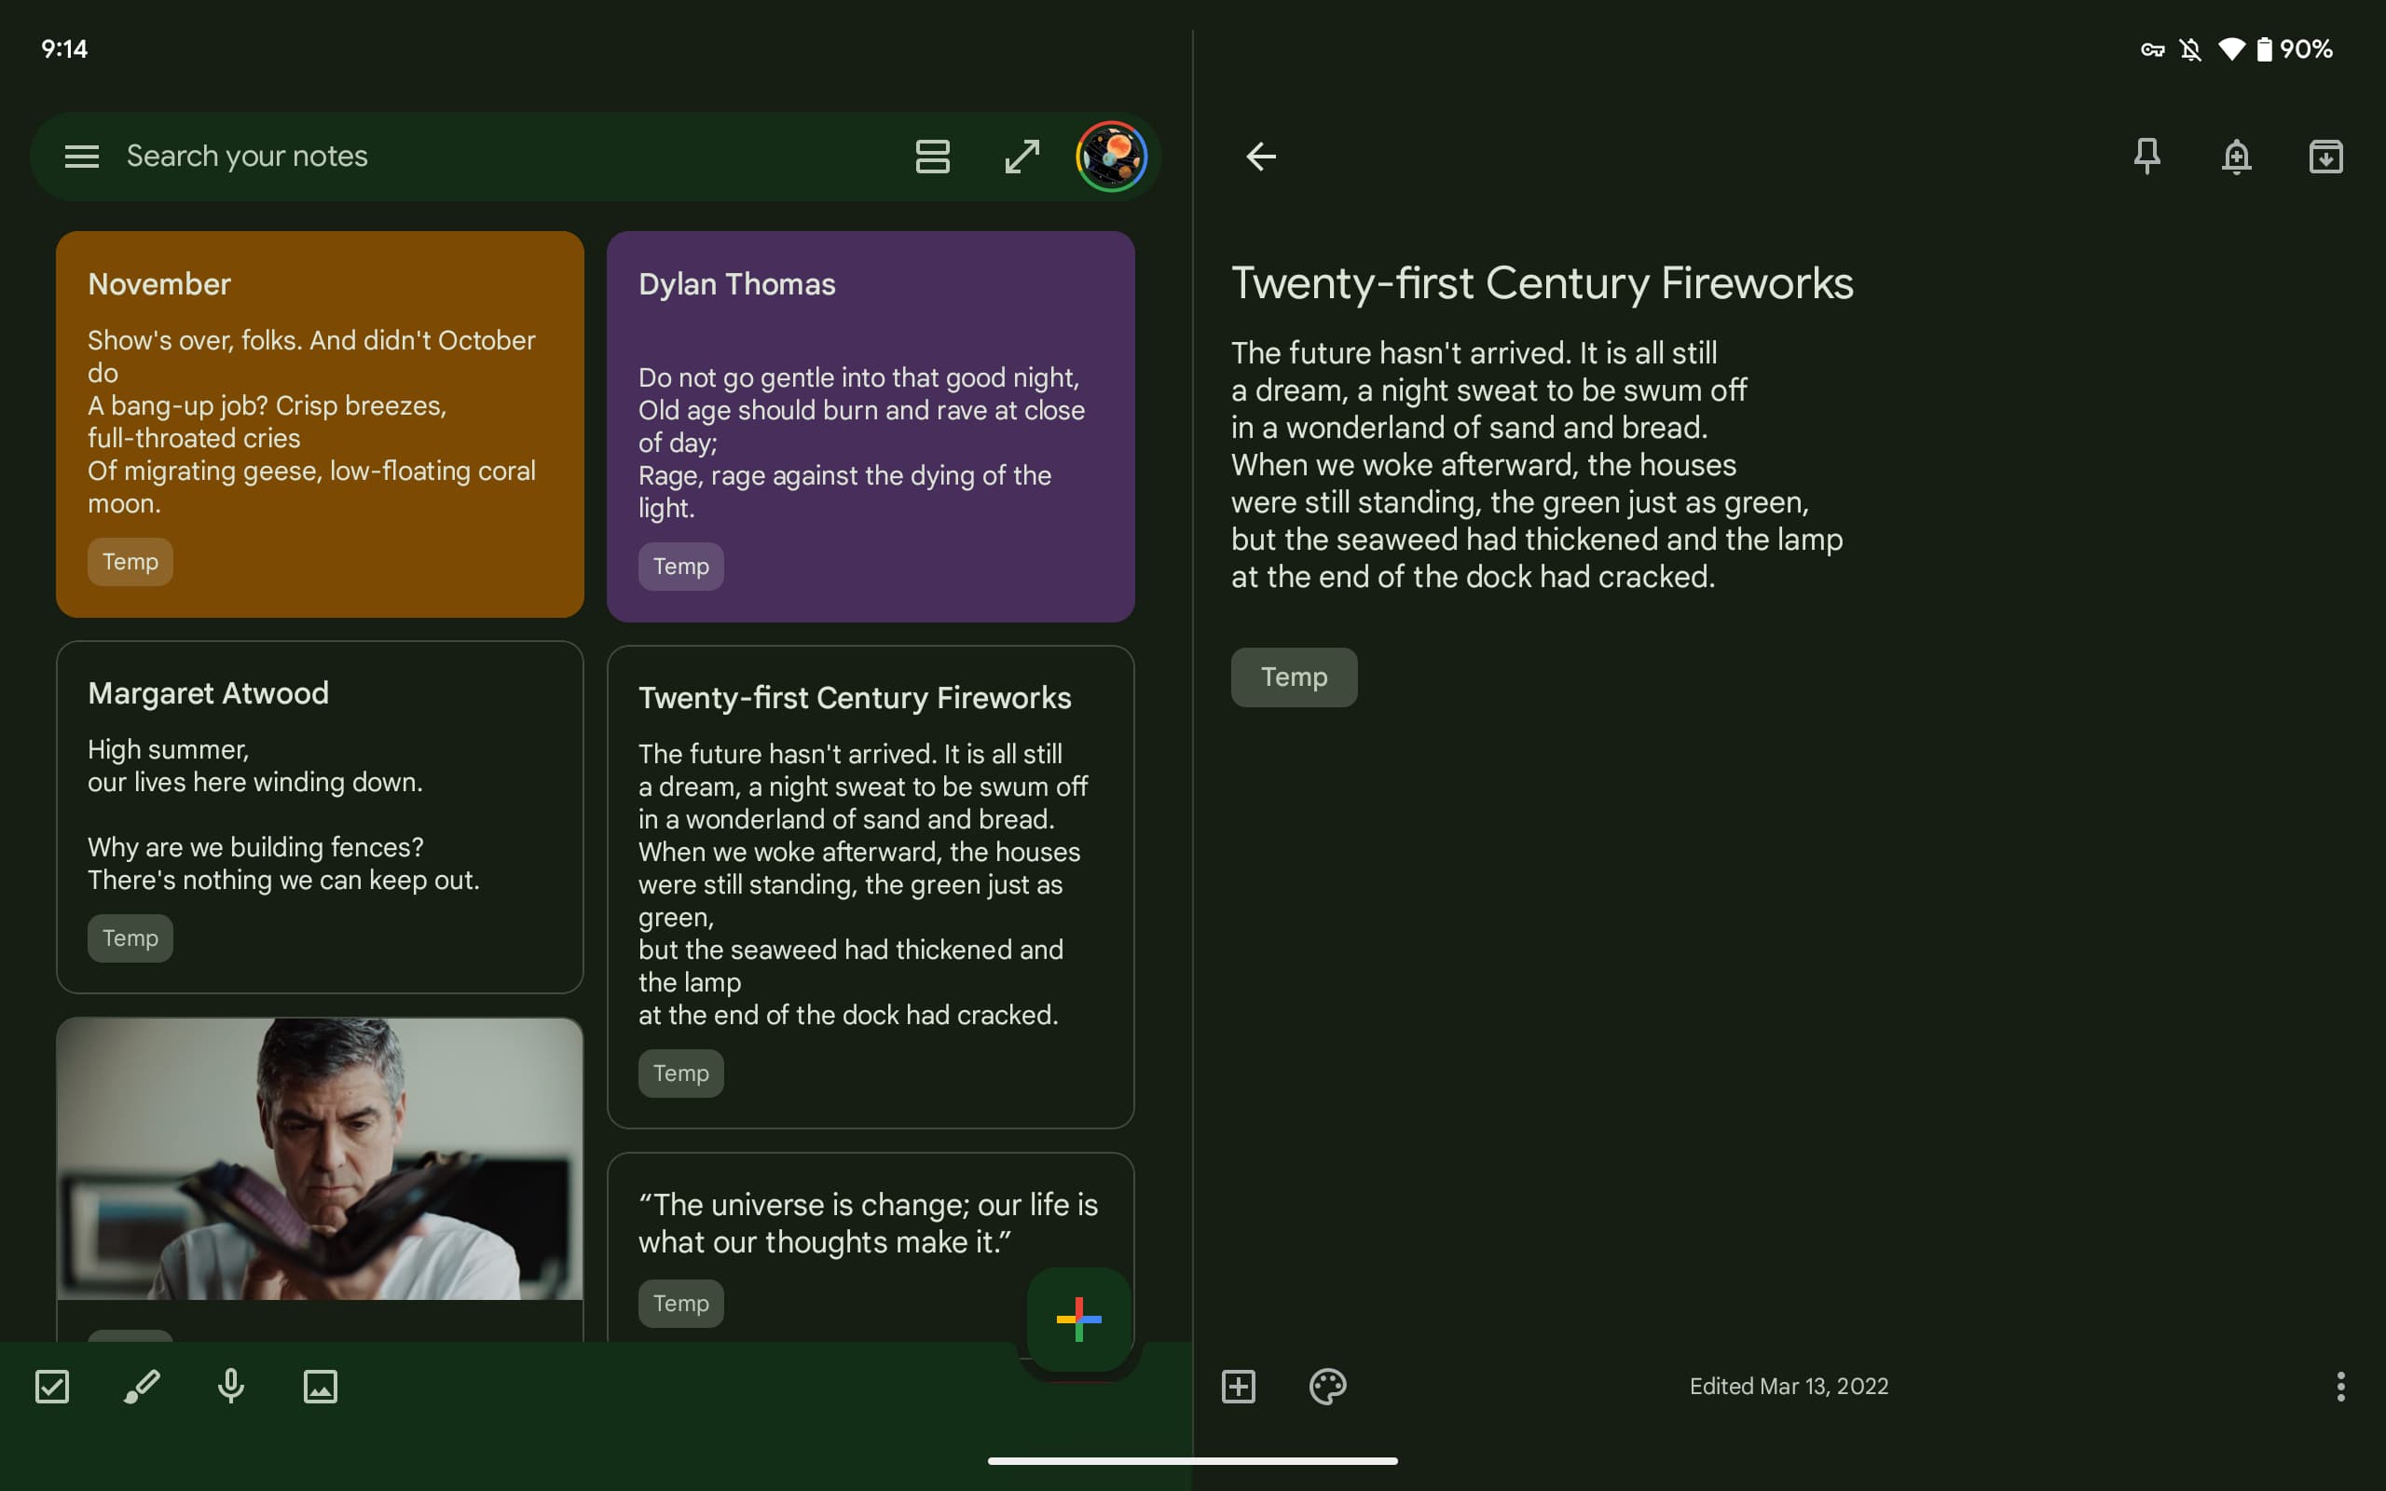The image size is (2386, 1491).
Task: Expand the notes list to full screen
Action: [x=1022, y=156]
